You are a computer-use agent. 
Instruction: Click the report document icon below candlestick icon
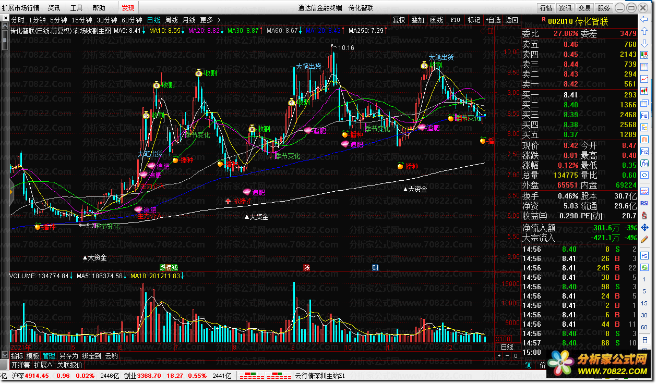[x=644, y=103]
